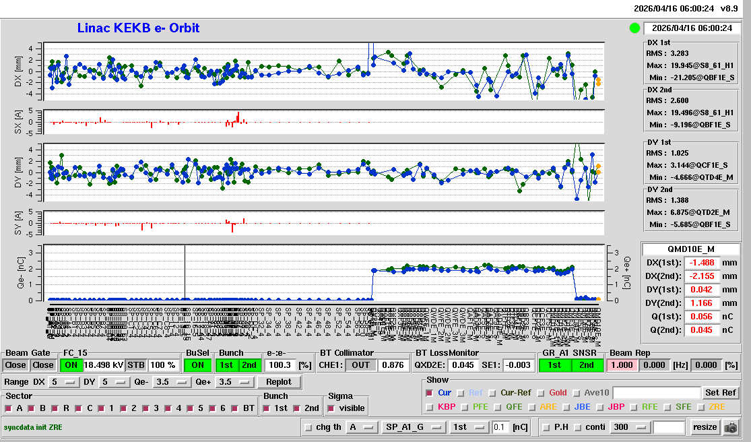Click the camera screenshot icon

point(731,427)
